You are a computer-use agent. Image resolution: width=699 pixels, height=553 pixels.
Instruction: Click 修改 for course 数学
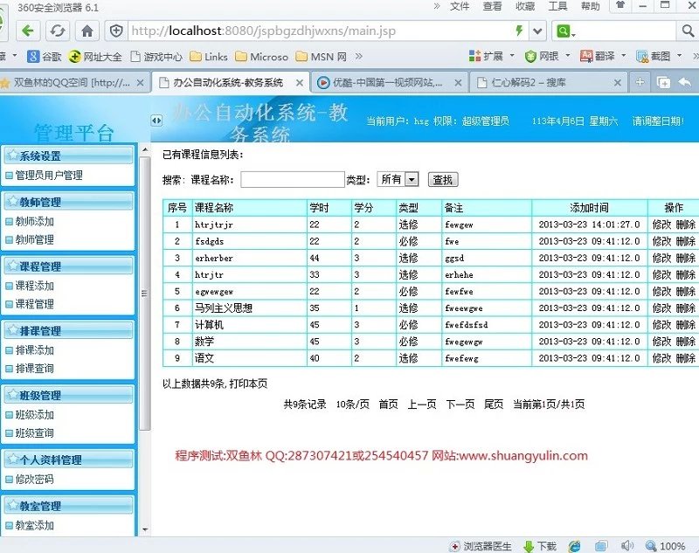[661, 342]
